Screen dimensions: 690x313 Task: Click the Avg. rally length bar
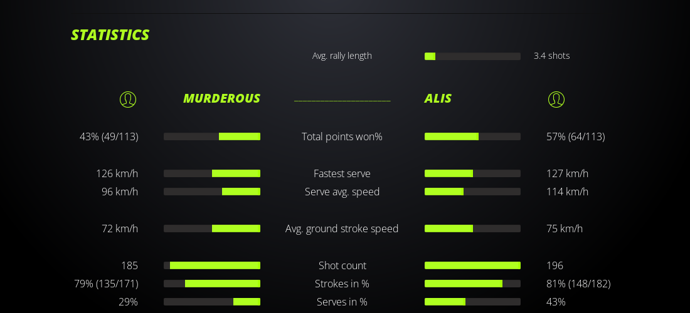[x=472, y=56]
